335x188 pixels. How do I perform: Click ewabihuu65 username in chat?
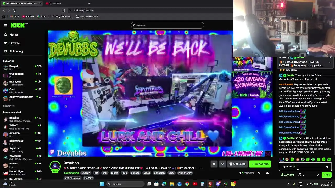click(286, 84)
